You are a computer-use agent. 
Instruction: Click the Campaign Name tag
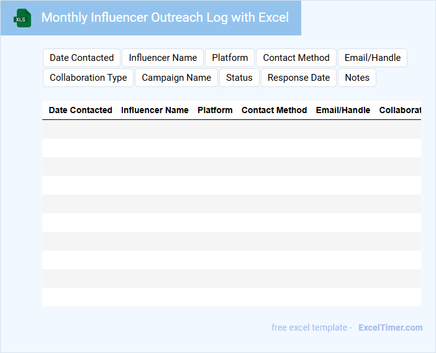pyautogui.click(x=176, y=78)
